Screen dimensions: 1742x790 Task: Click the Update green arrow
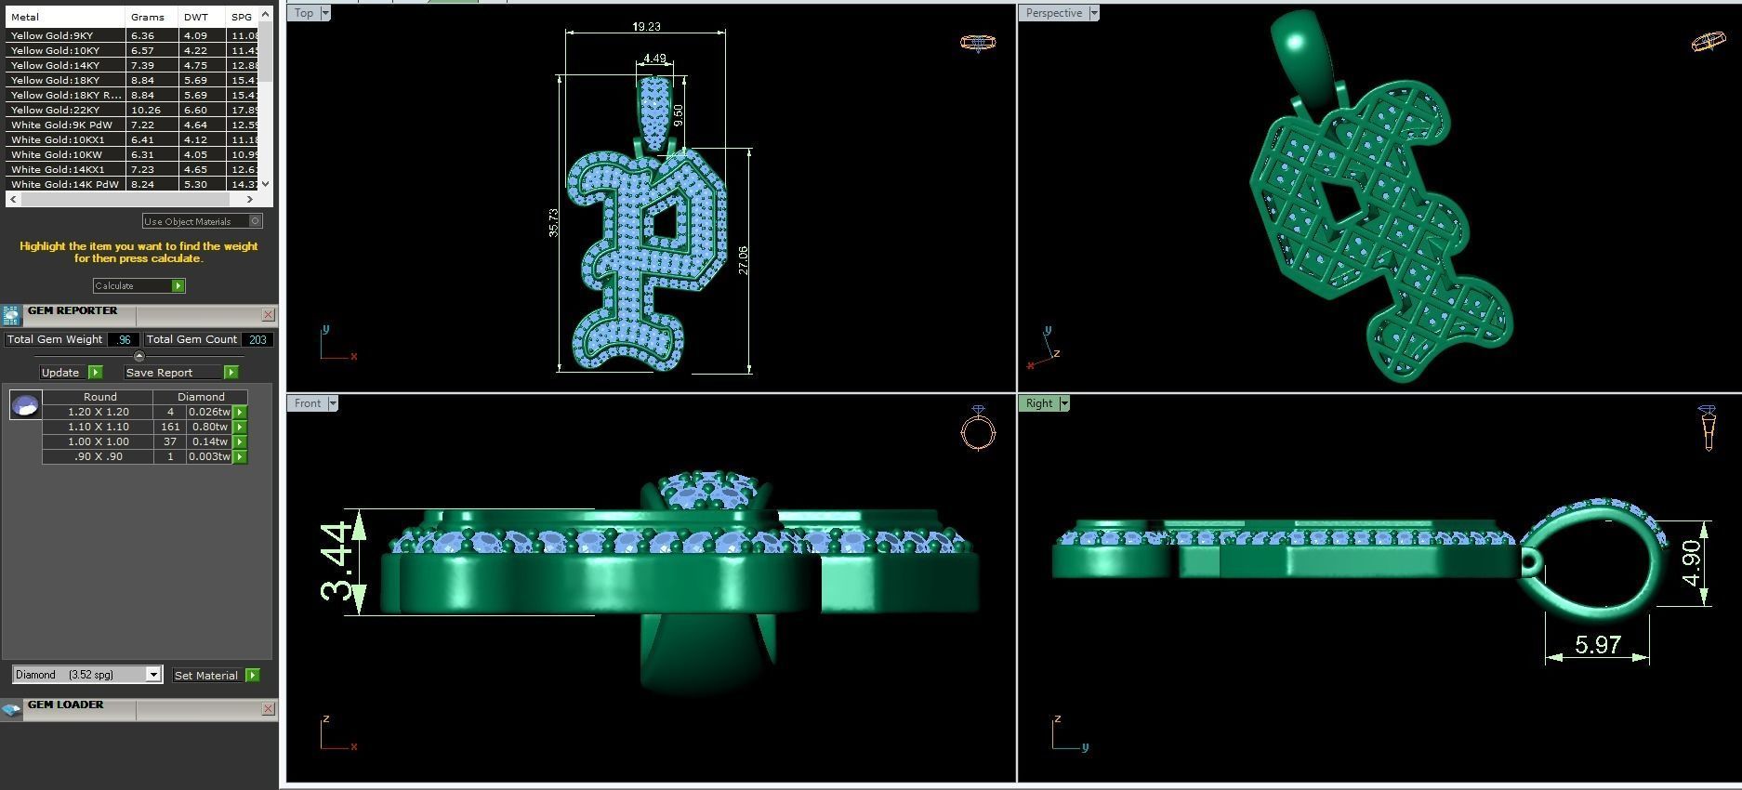(95, 372)
